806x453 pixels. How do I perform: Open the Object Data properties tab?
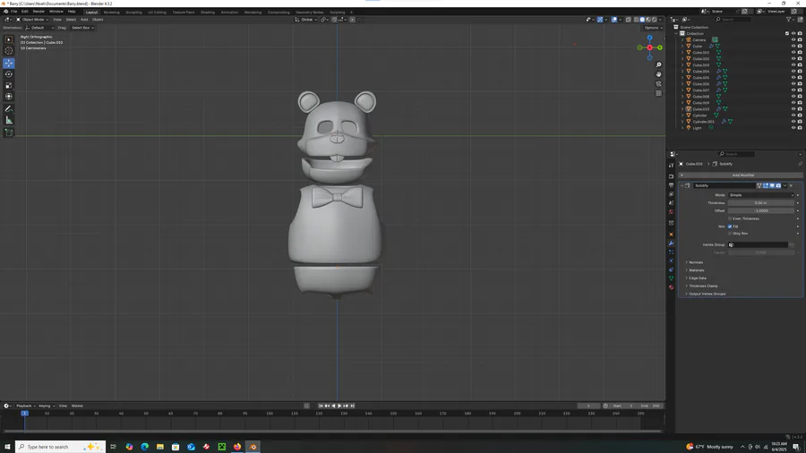pos(671,278)
